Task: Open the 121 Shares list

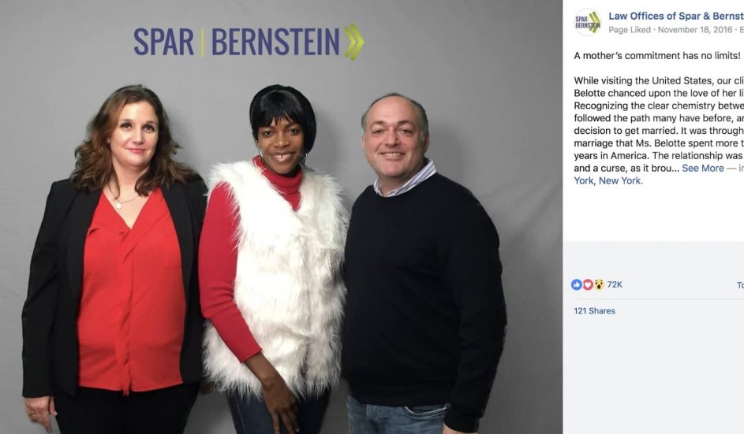Action: [x=594, y=311]
